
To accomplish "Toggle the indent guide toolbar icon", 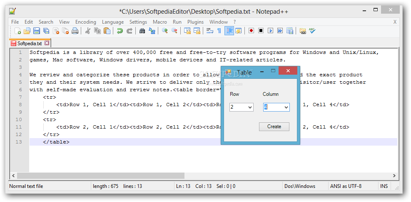I will [x=229, y=31].
